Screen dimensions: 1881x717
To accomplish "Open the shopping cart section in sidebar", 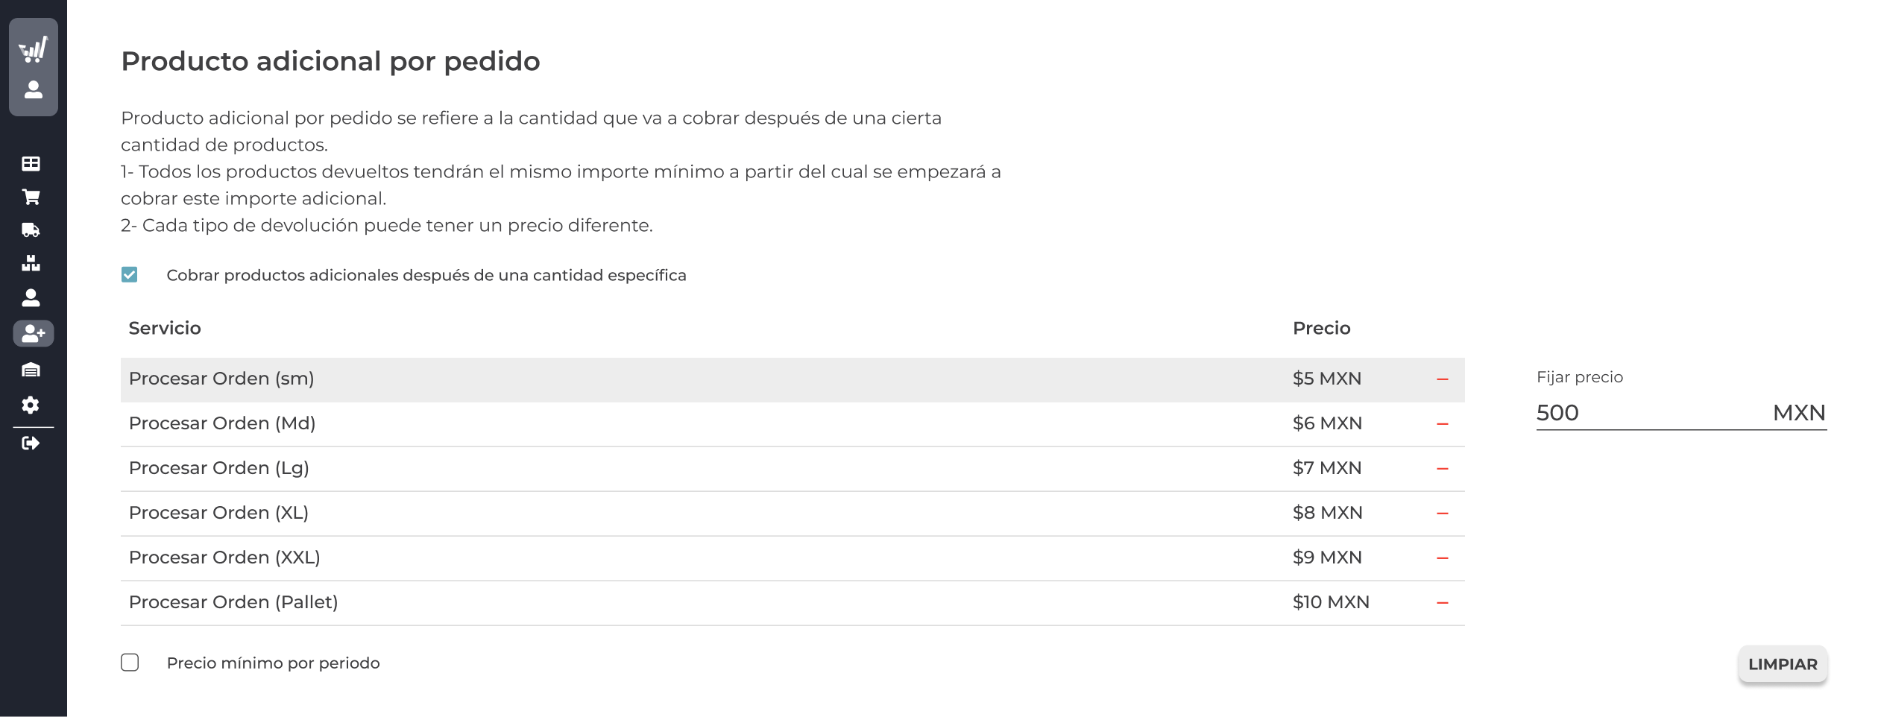I will pyautogui.click(x=31, y=197).
